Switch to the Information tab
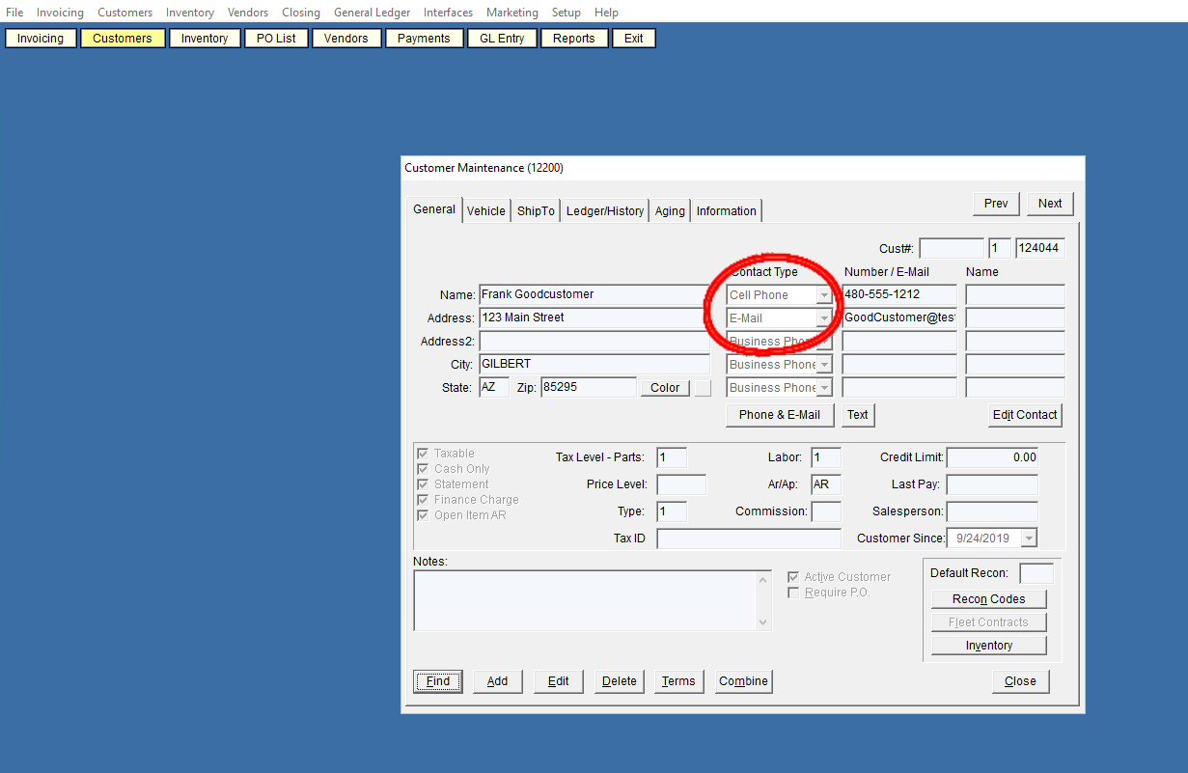Image resolution: width=1188 pixels, height=773 pixels. pos(727,211)
